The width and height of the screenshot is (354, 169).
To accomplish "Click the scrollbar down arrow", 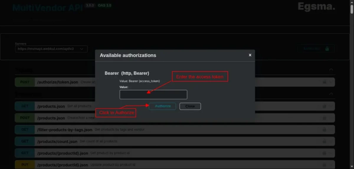I will [352, 167].
